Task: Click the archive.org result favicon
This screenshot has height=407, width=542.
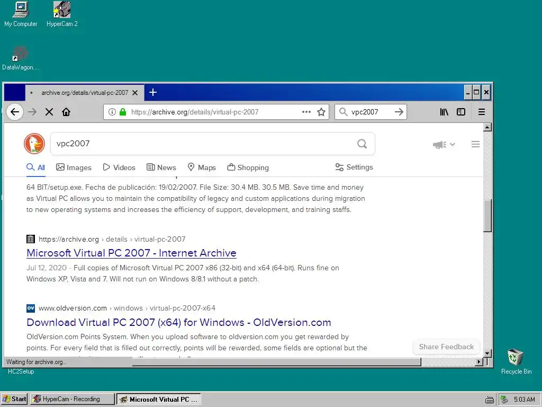Action: click(31, 239)
